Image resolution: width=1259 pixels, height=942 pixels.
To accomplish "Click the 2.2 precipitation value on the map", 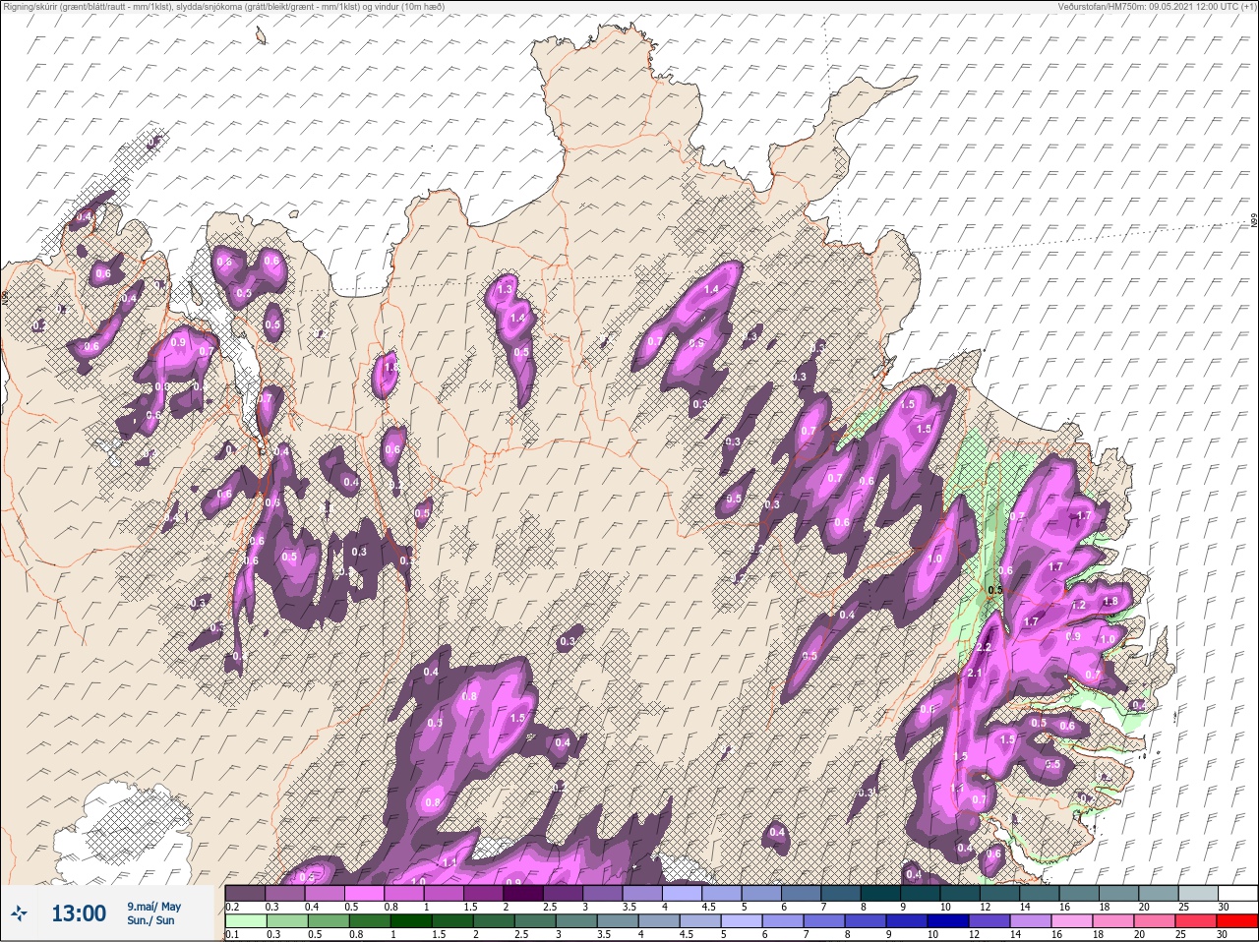I will click(x=985, y=646).
